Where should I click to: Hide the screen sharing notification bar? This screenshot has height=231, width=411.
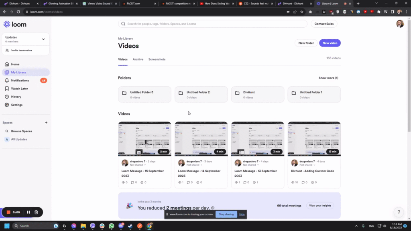(x=242, y=214)
